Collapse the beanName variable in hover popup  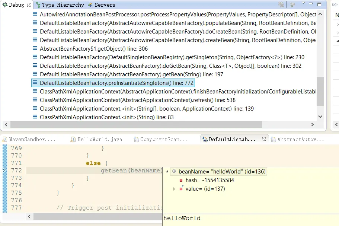[x=167, y=172]
